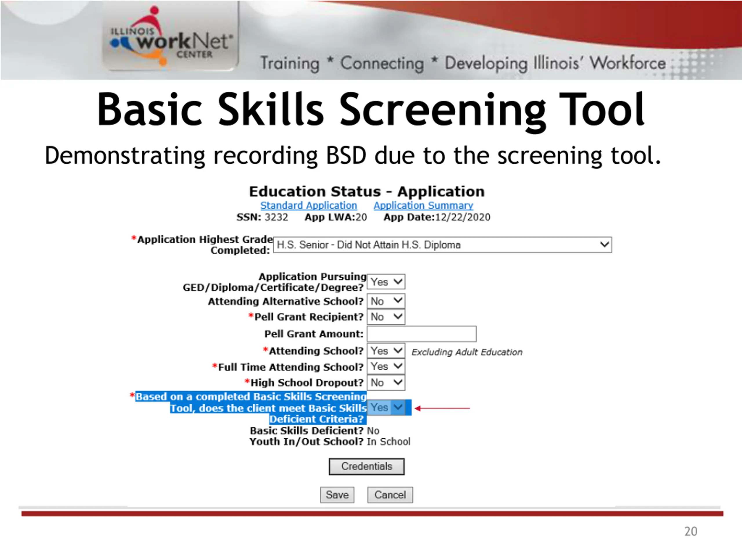Select slide page number 20
742x557 pixels.
click(x=691, y=531)
